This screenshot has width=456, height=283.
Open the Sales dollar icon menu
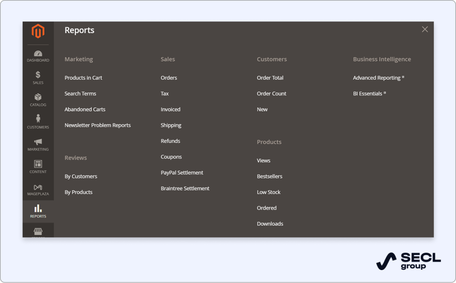[x=38, y=78]
